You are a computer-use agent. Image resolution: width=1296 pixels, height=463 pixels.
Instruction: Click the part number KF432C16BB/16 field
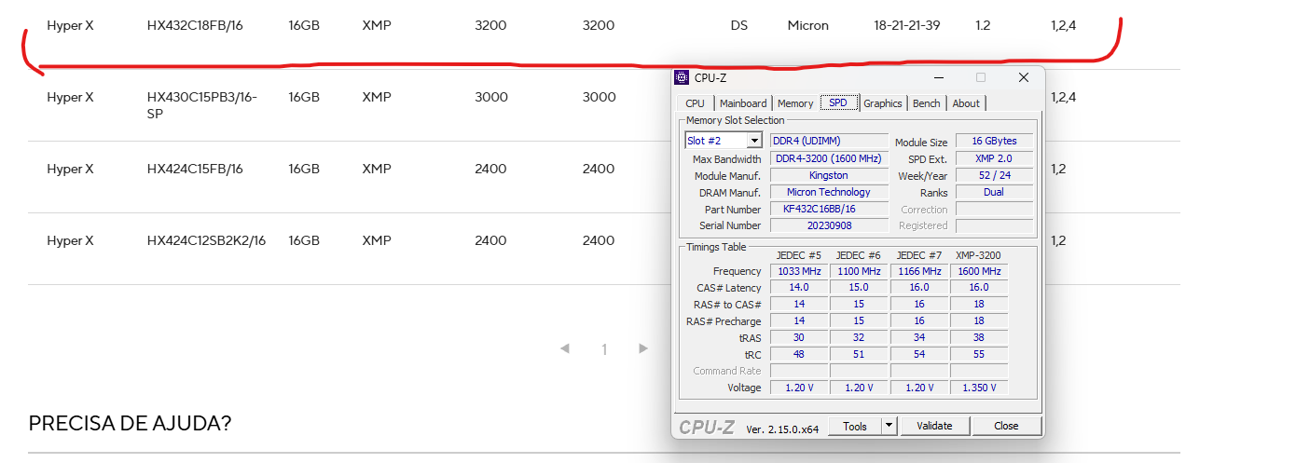829,209
